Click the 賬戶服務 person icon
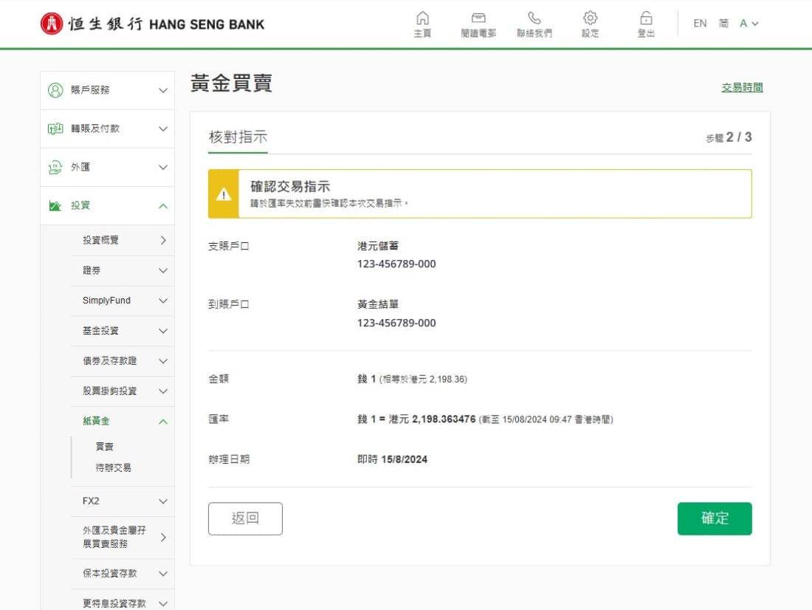 pyautogui.click(x=55, y=90)
